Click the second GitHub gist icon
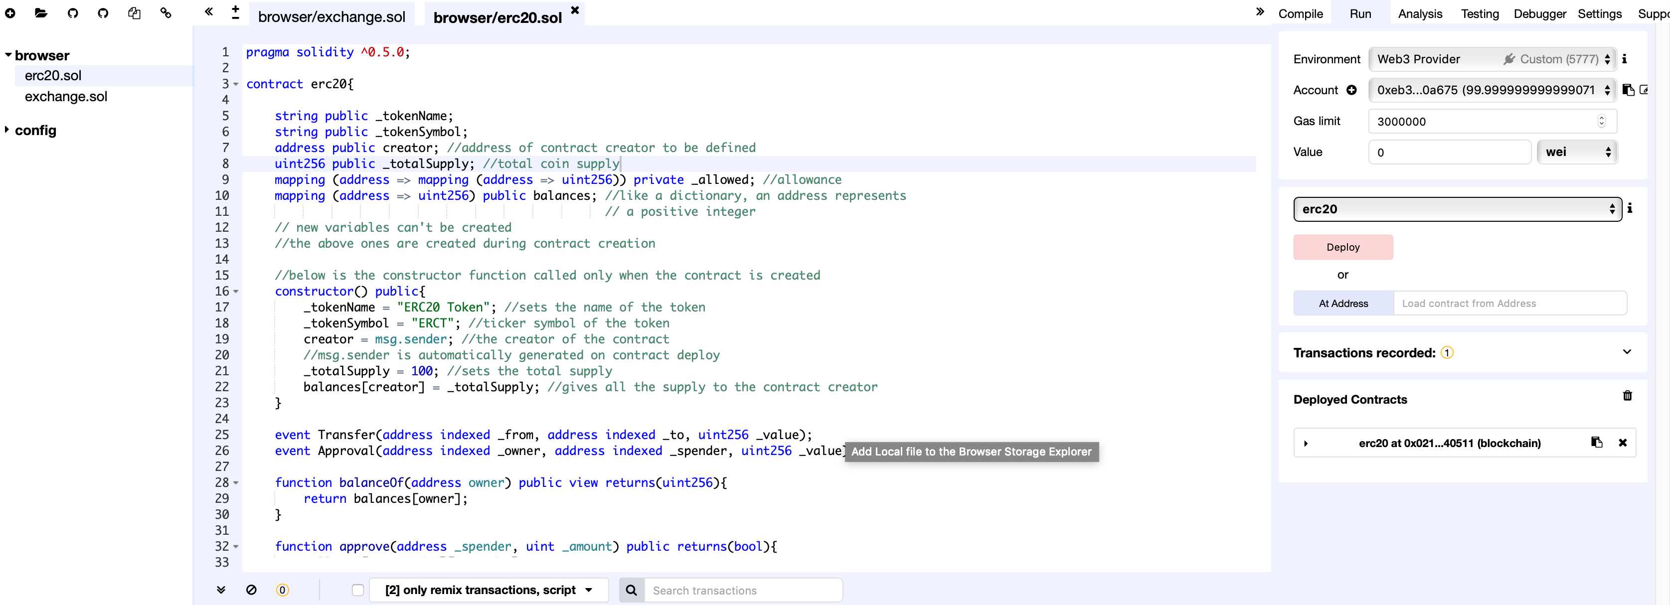1670x605 pixels. click(x=103, y=13)
